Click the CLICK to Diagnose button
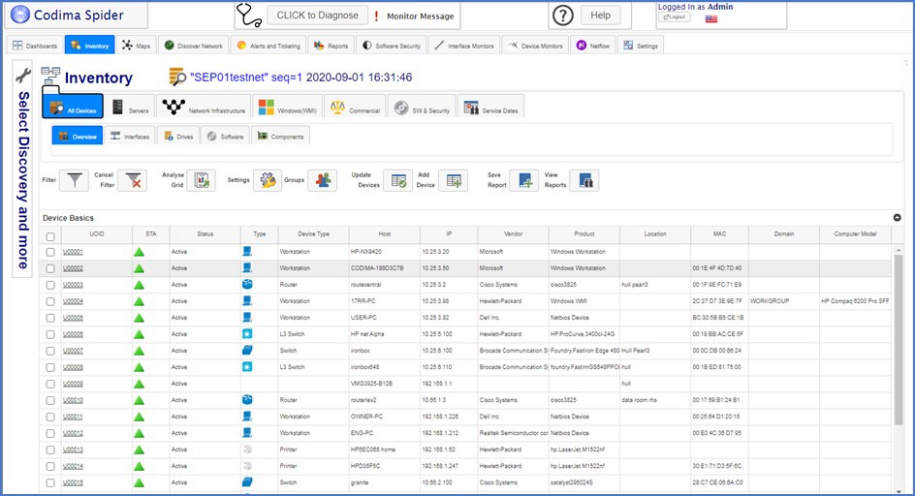The width and height of the screenshot is (915, 496). tap(318, 15)
